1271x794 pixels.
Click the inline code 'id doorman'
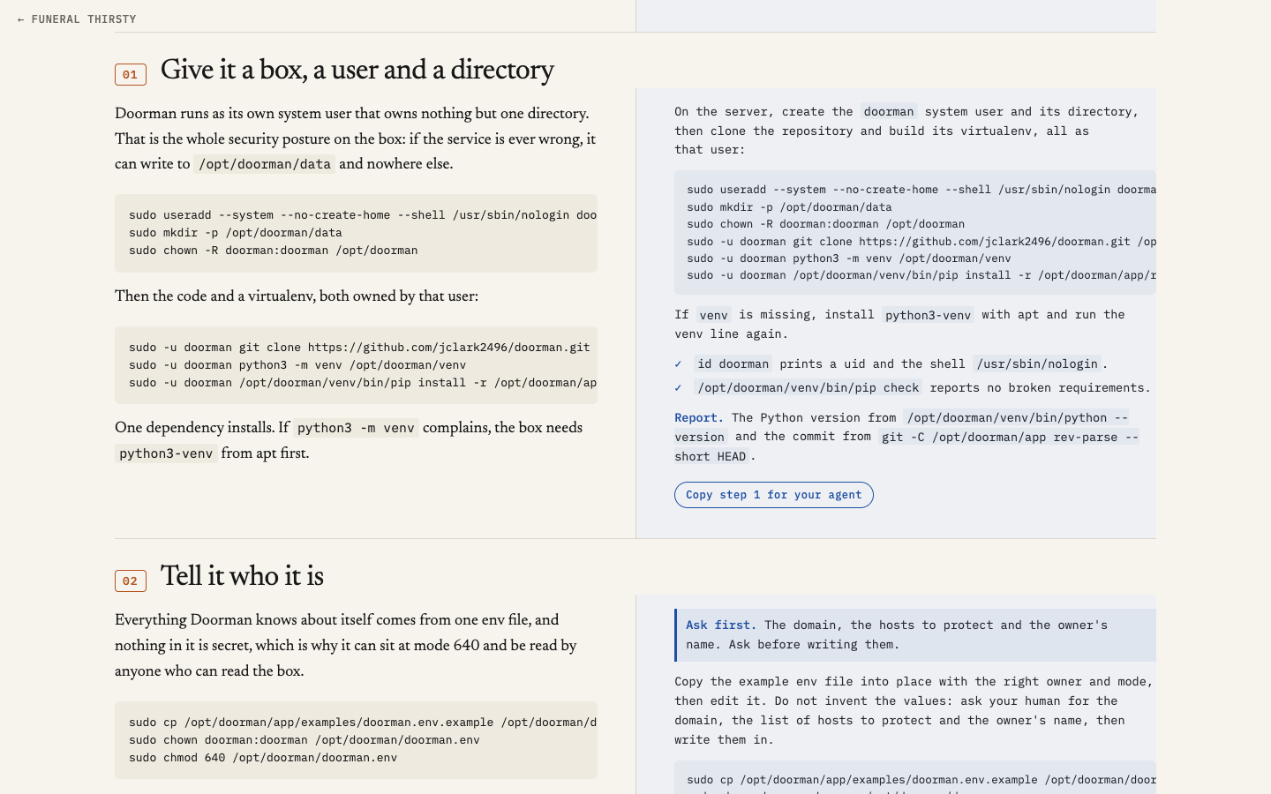coord(733,364)
